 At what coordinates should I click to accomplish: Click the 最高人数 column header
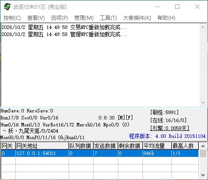[185, 146]
